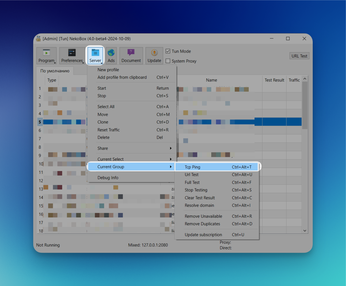Image resolution: width=346 pixels, height=286 pixels.
Task: Choose Move menu entry
Action: pos(132,114)
